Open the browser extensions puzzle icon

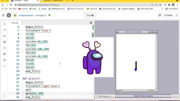click(169, 5)
